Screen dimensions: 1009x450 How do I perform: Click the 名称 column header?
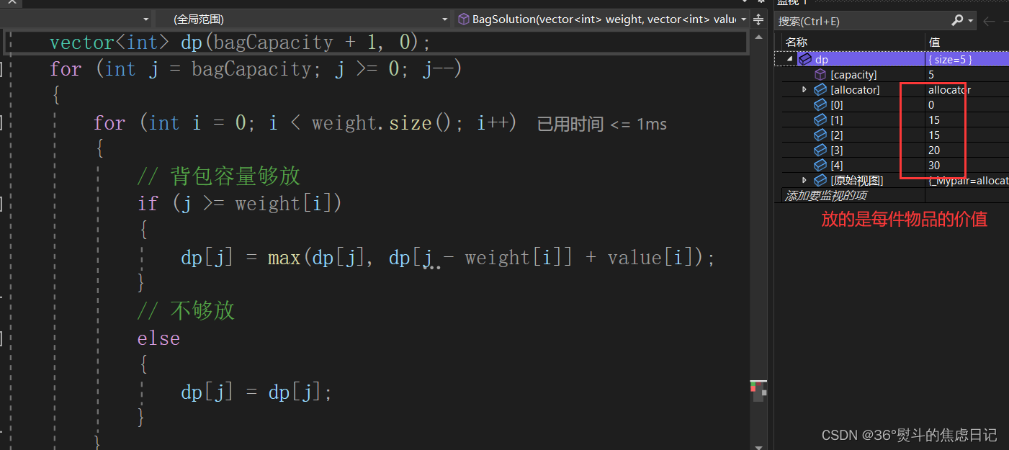pos(796,42)
